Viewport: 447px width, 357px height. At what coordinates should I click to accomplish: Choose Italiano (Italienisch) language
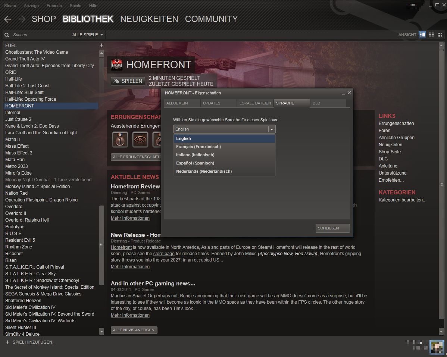tap(224, 155)
